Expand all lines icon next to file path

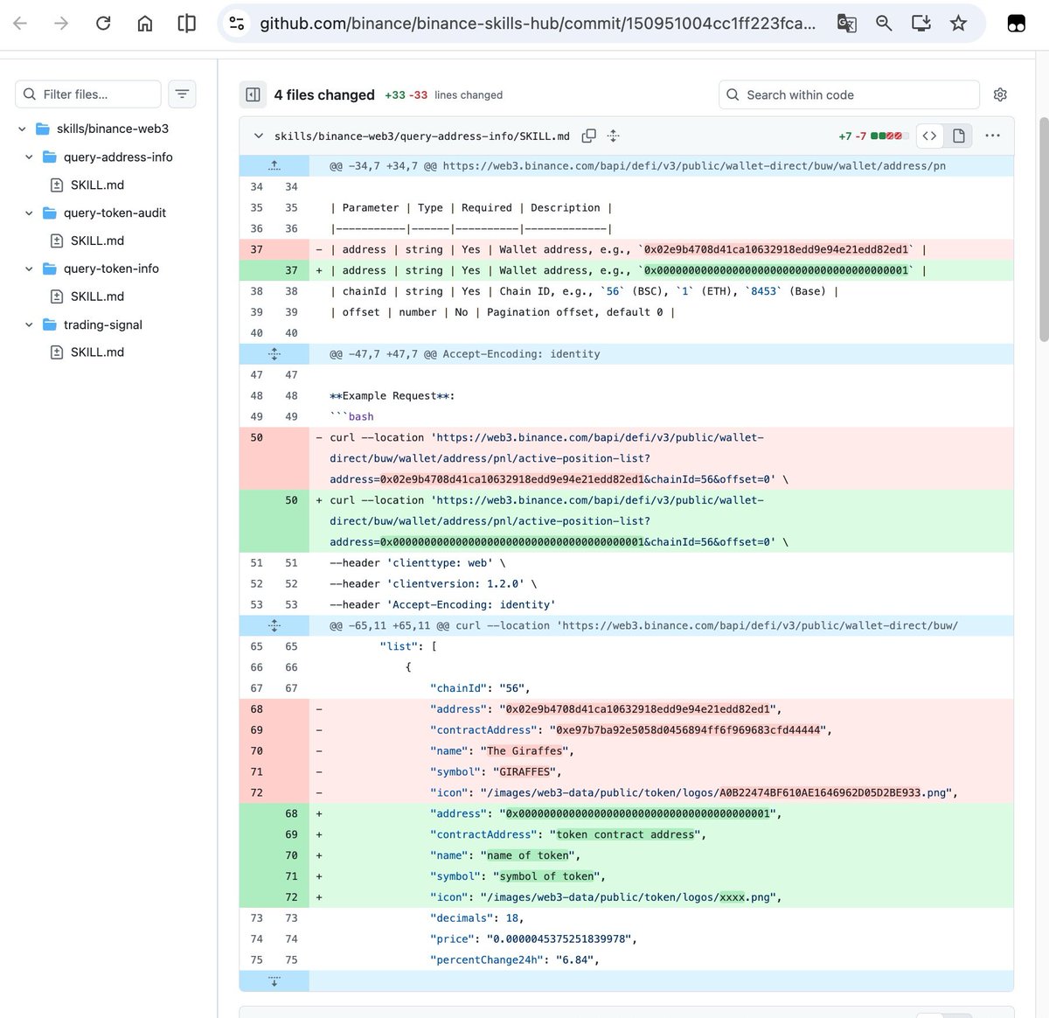click(613, 136)
